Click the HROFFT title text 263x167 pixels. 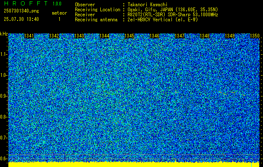tap(26, 3)
